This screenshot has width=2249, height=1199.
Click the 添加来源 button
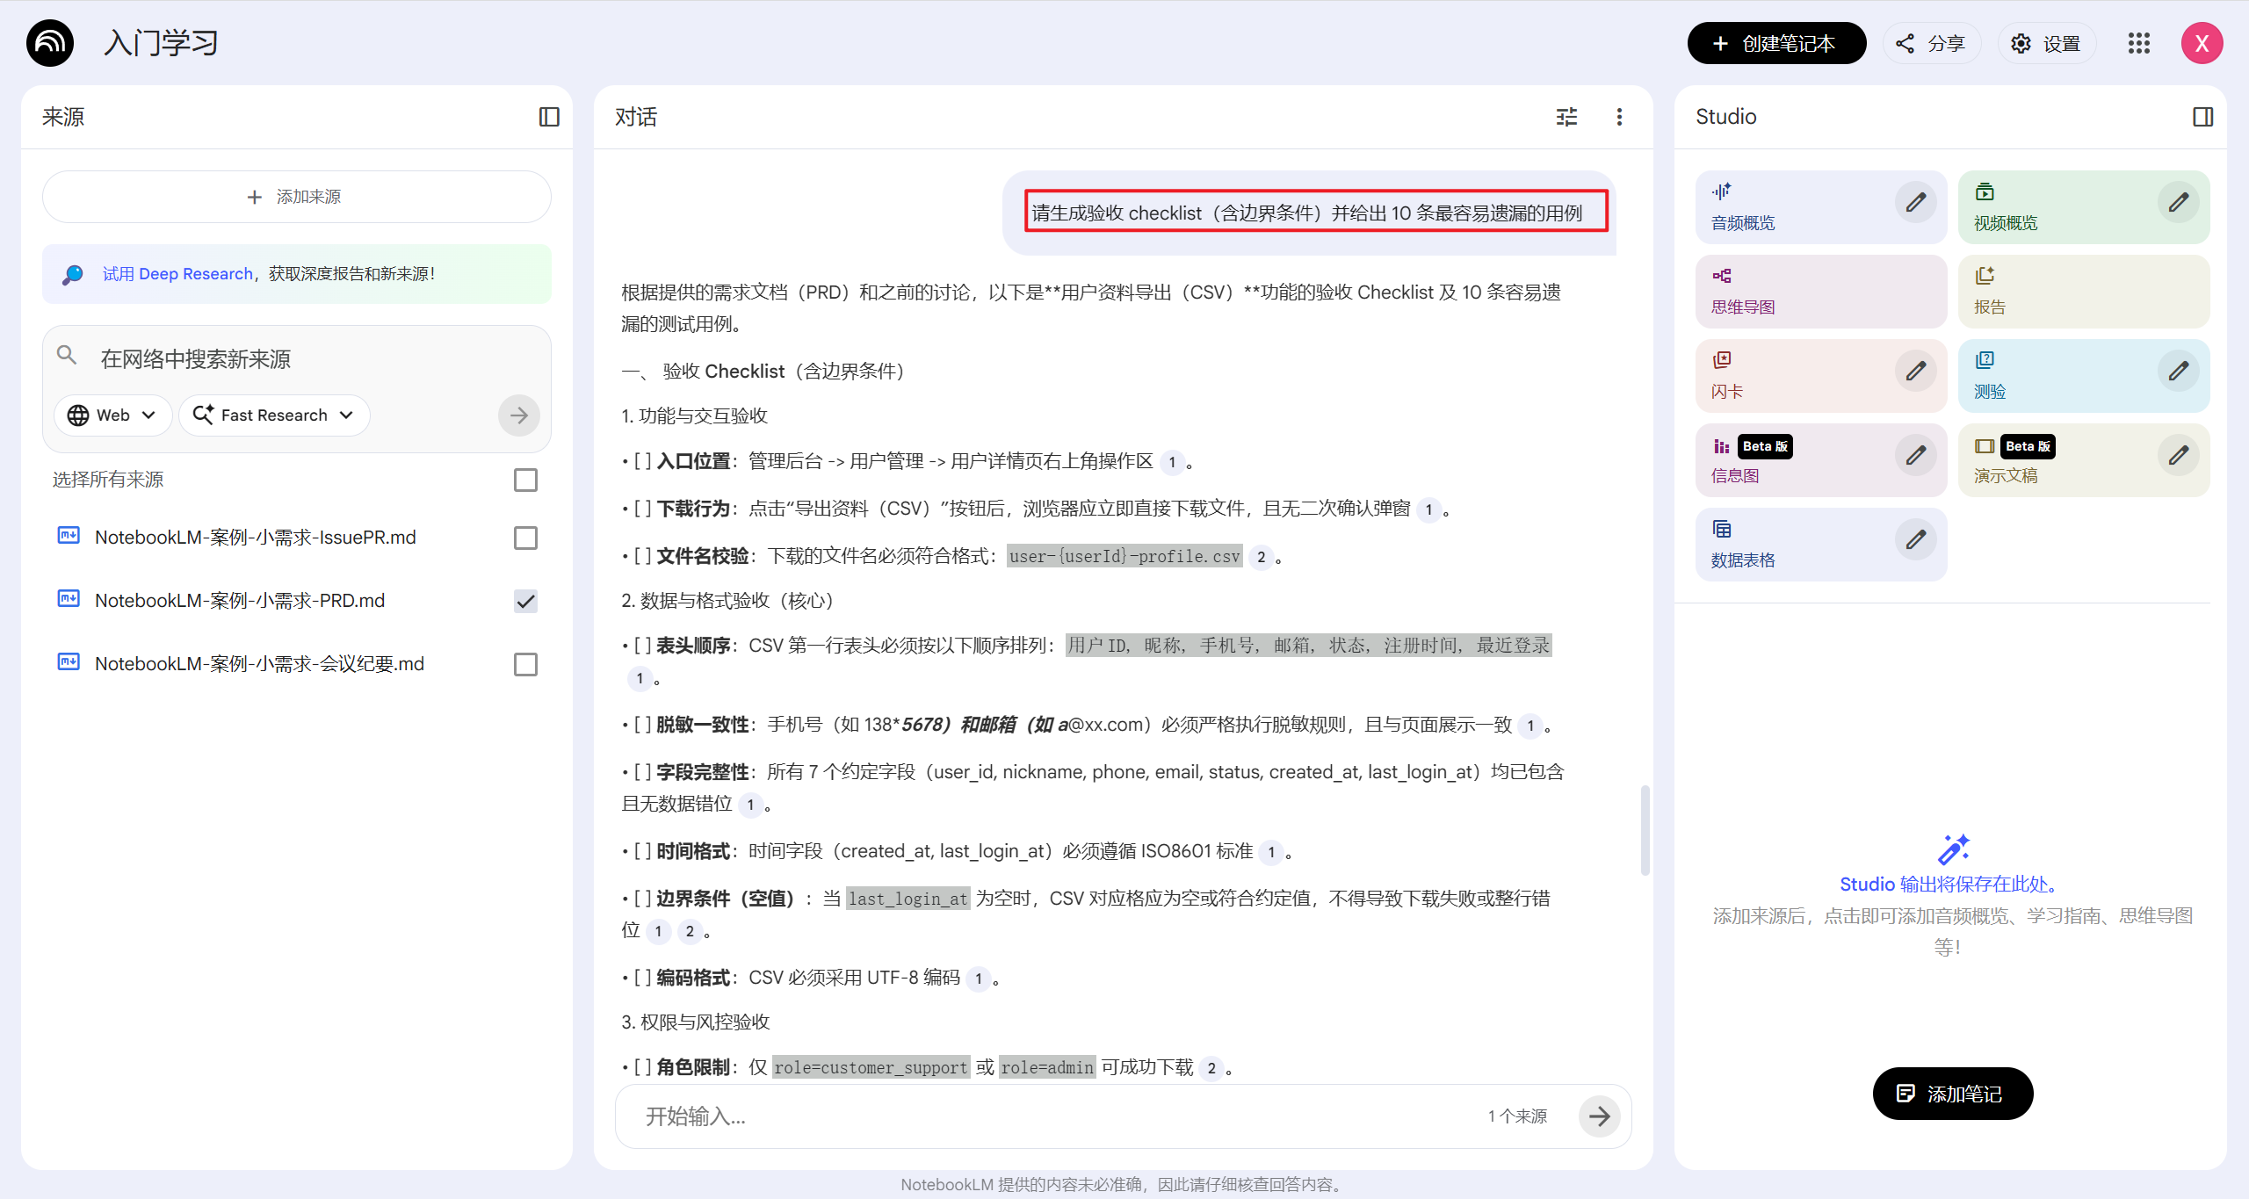[296, 197]
